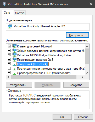Click the horizontal scroll right arrow
This screenshot has width=95, height=122.
point(82,77)
